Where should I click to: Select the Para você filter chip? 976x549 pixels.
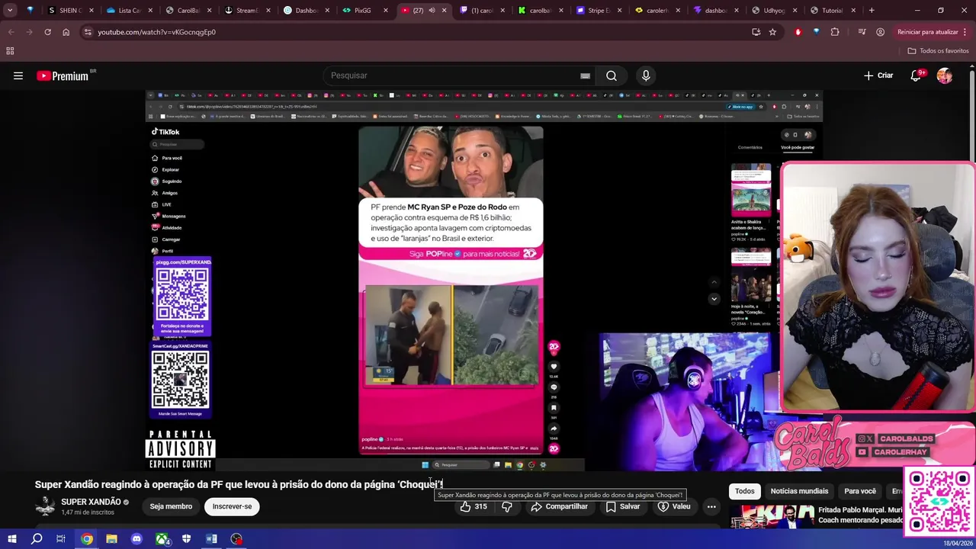coord(860,491)
